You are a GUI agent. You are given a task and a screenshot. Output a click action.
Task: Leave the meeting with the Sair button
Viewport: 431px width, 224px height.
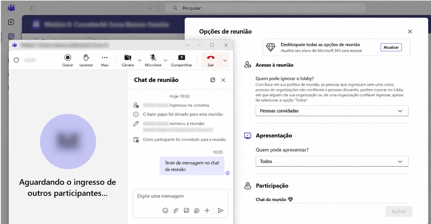click(211, 60)
